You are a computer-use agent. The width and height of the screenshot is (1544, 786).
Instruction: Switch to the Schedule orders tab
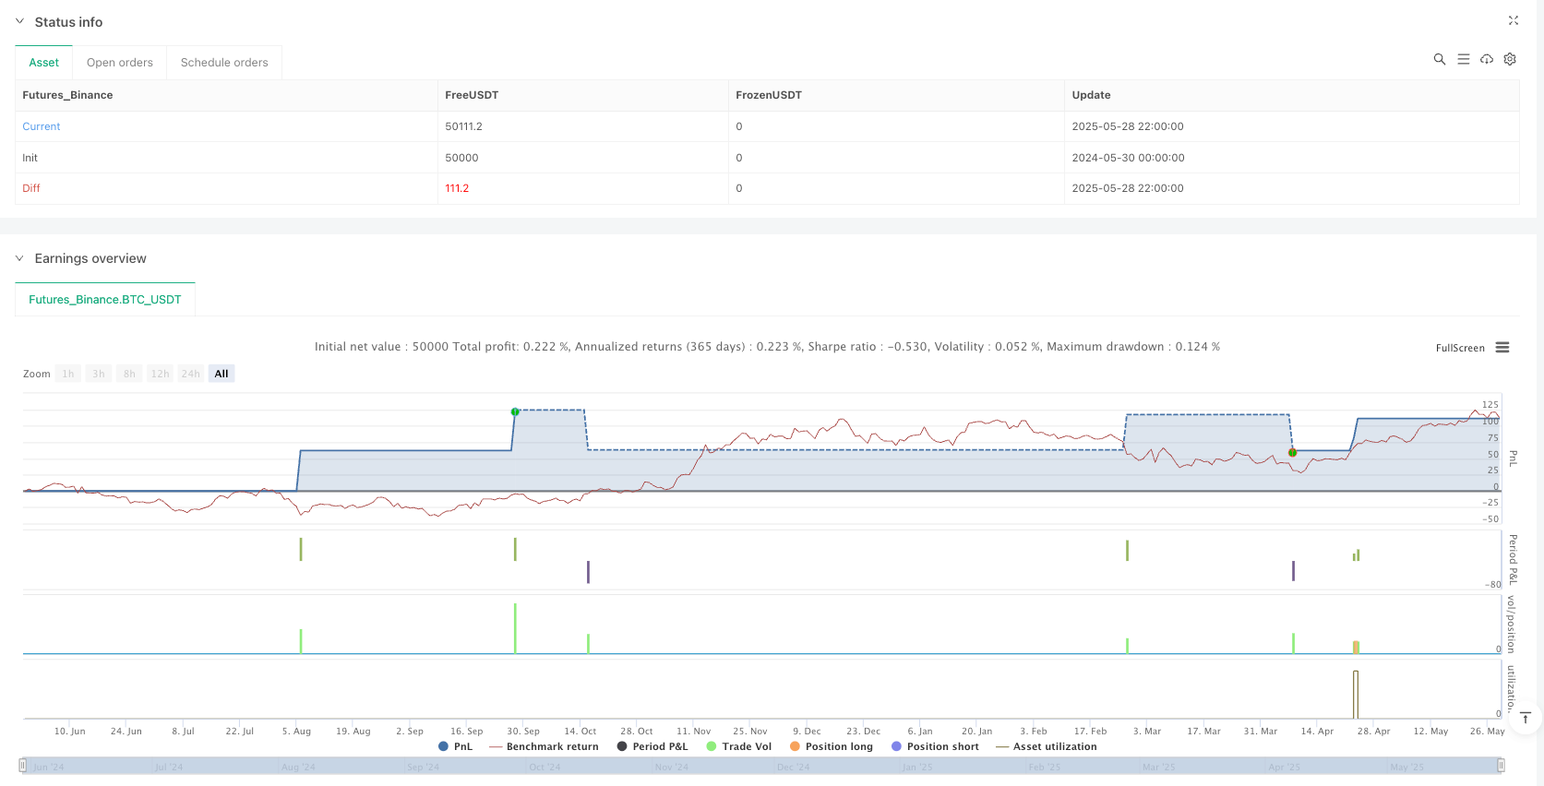pos(224,63)
